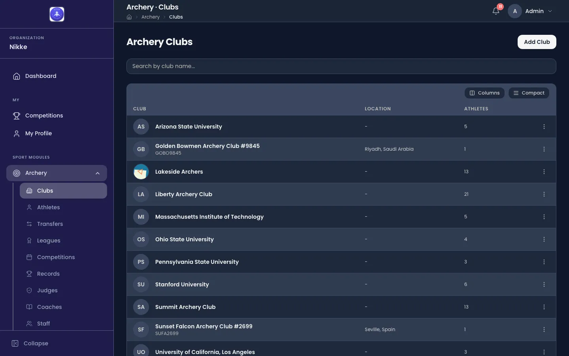Select Clubs in the sidebar
This screenshot has height=356, width=569.
pos(63,191)
